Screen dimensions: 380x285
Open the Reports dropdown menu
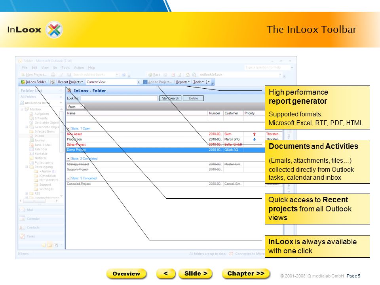click(183, 82)
